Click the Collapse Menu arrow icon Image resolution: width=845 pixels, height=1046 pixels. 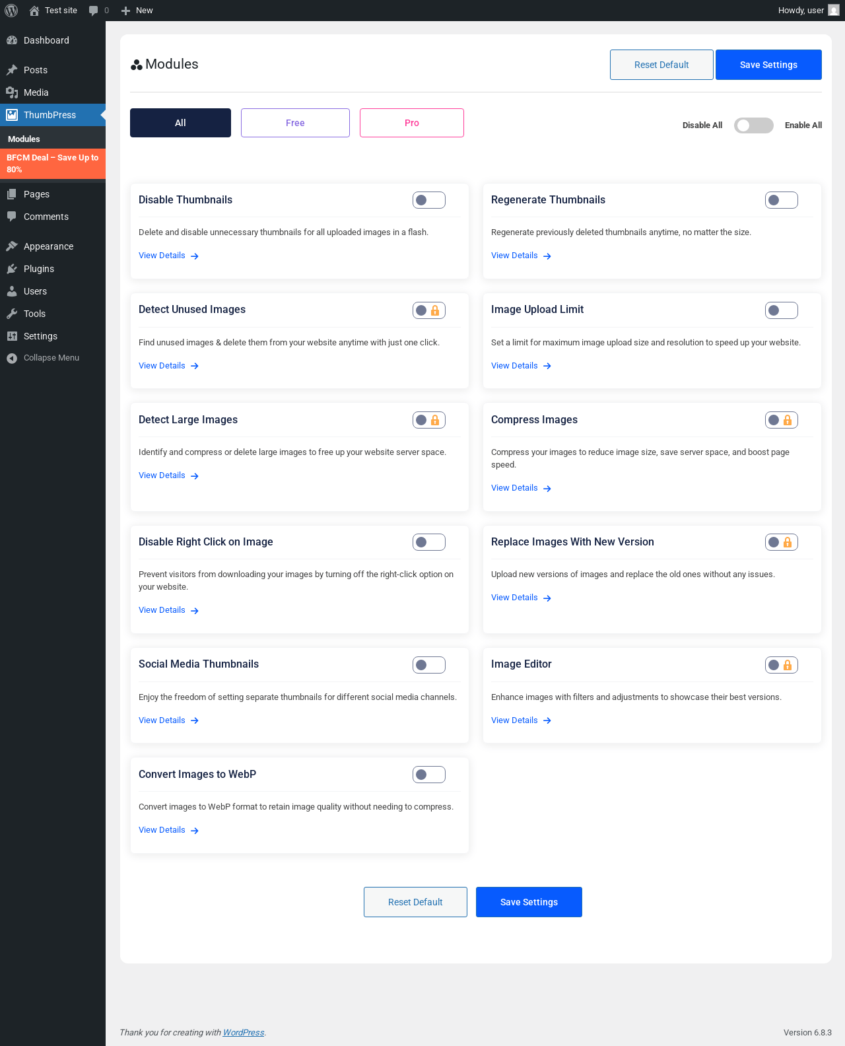[12, 358]
